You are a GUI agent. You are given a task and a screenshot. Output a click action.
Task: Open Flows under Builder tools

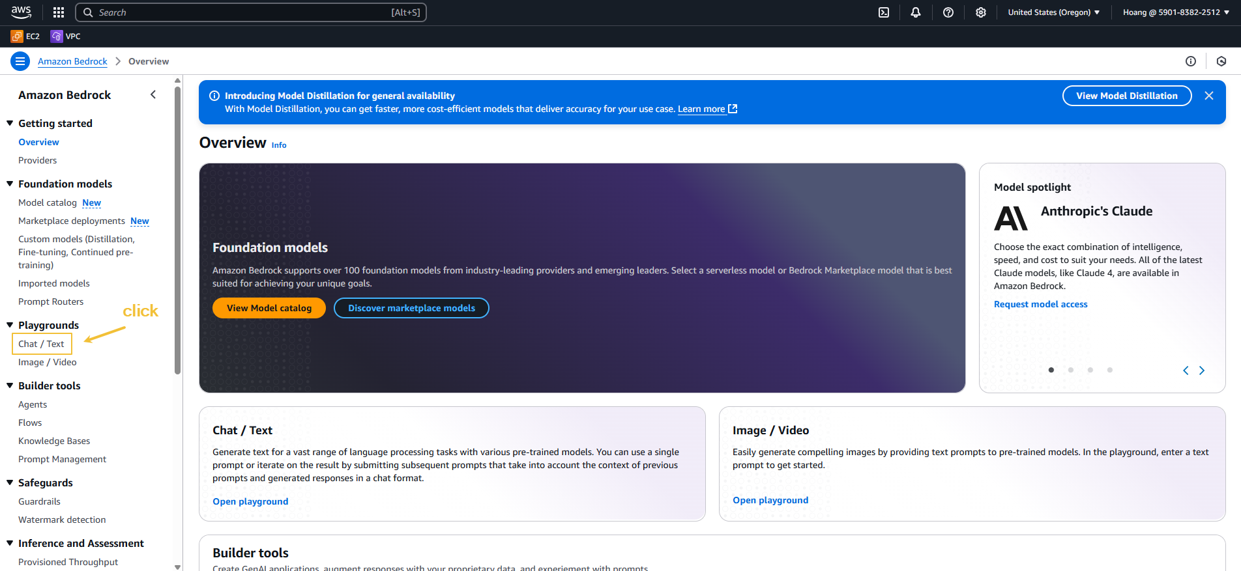point(30,423)
